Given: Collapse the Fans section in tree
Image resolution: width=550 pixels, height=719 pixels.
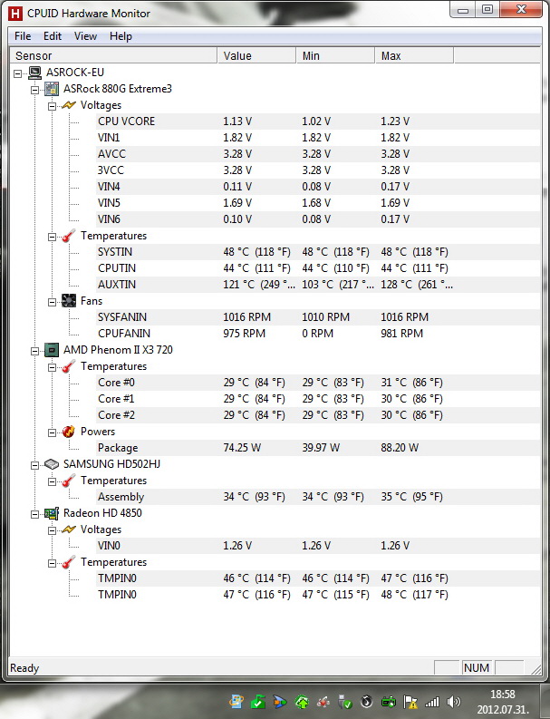Looking at the screenshot, I should tap(53, 301).
